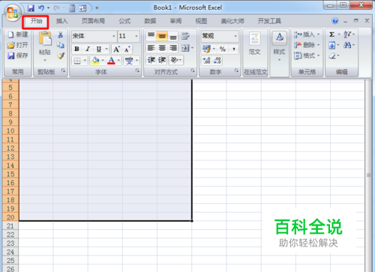The height and width of the screenshot is (272, 375).
Task: Activate the Format Painter brush
Action: coord(61,55)
